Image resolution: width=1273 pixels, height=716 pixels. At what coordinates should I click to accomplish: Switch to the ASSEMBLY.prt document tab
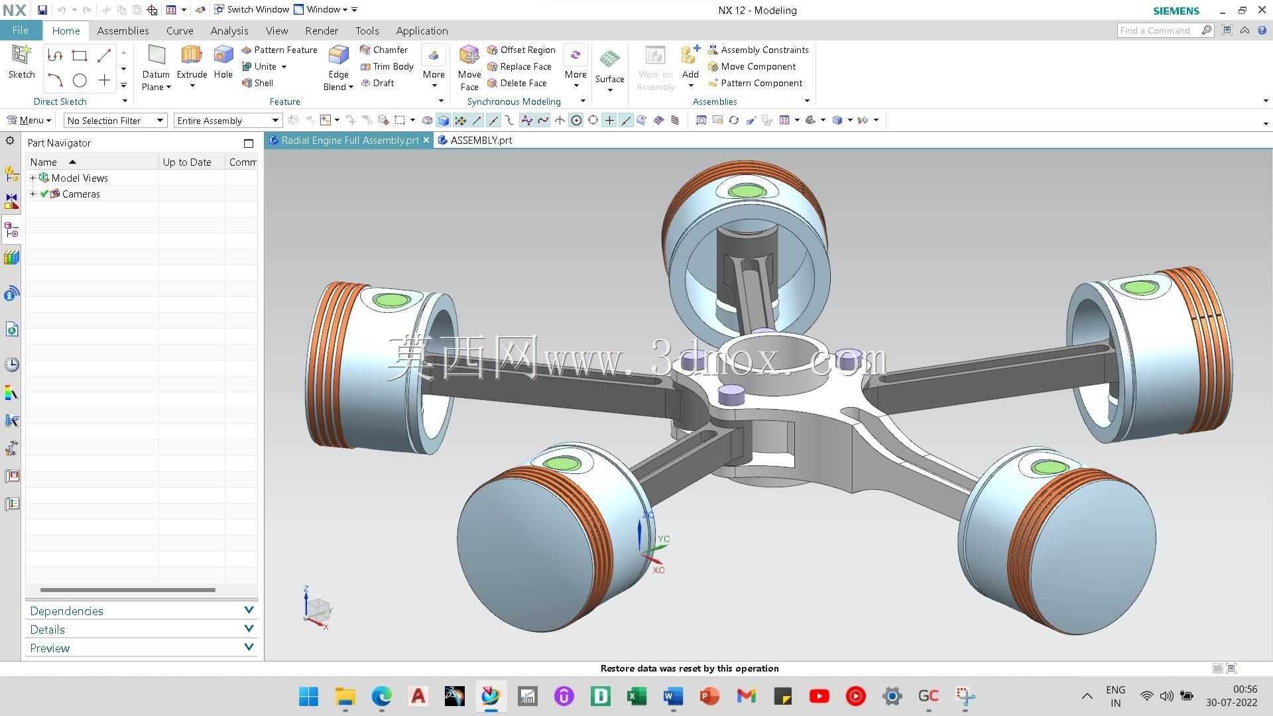click(x=475, y=140)
